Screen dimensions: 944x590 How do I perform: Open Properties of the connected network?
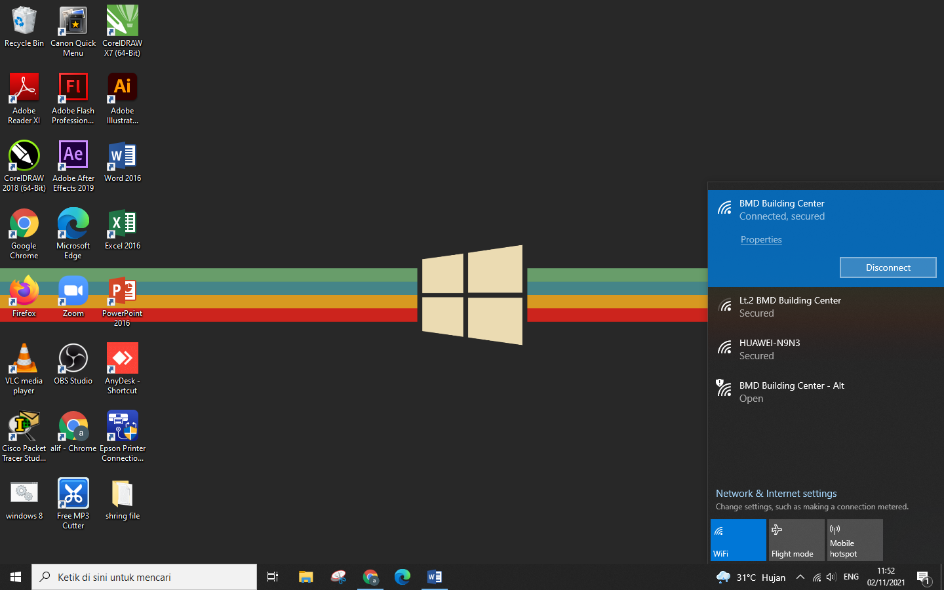point(761,239)
